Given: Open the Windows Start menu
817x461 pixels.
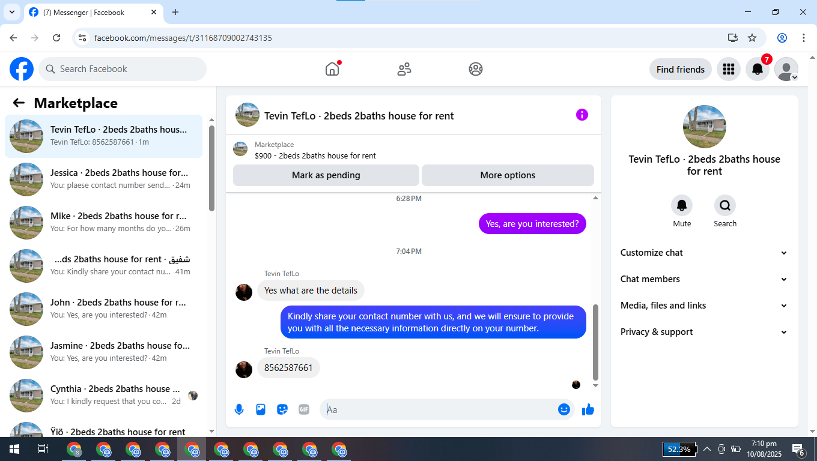Looking at the screenshot, I should [x=14, y=449].
